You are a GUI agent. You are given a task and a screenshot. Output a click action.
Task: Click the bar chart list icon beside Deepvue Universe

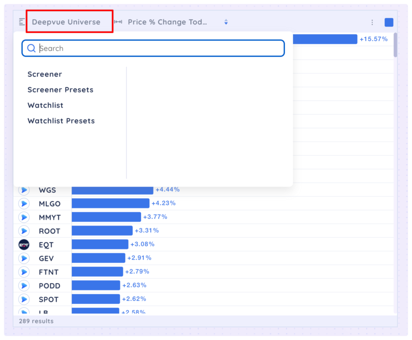click(22, 22)
